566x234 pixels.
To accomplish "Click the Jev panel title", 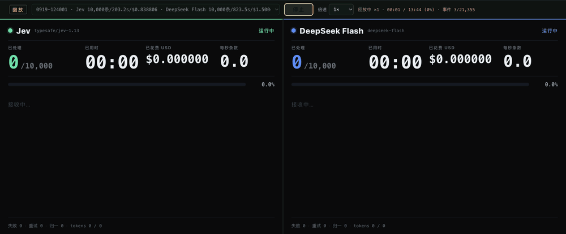I will tap(23, 31).
